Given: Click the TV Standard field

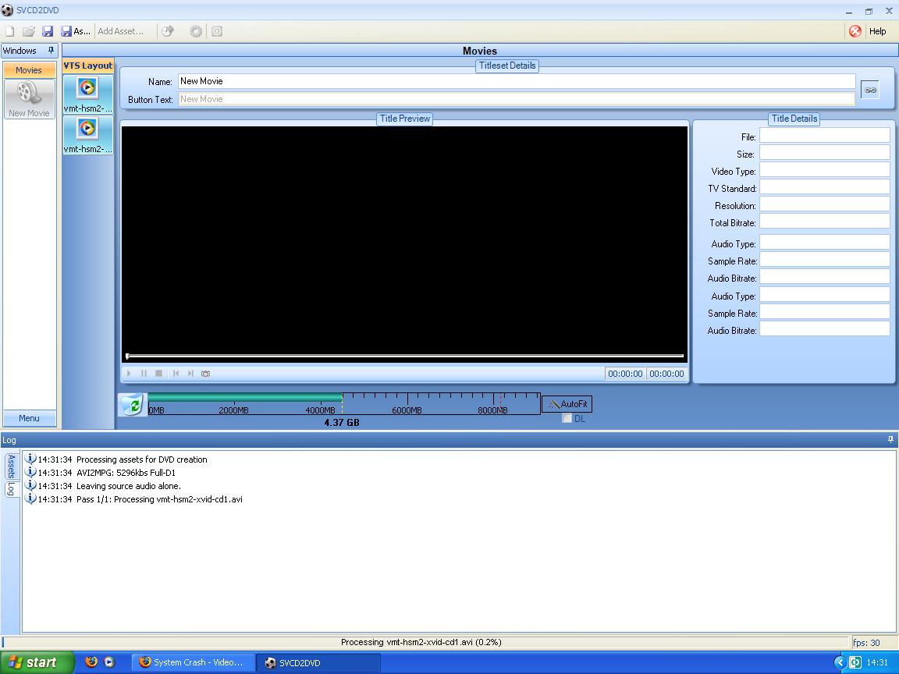Looking at the screenshot, I should [x=824, y=187].
